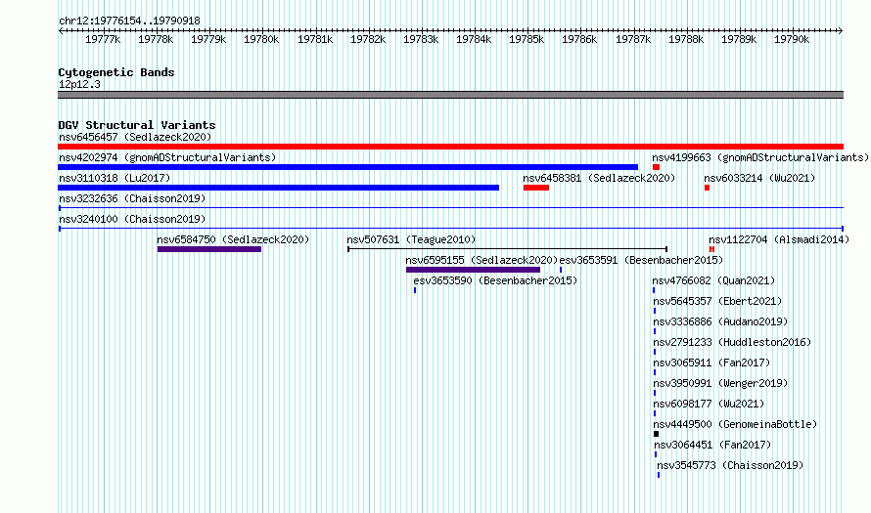Select the purple nsv6584750 variant bar

tap(208, 249)
